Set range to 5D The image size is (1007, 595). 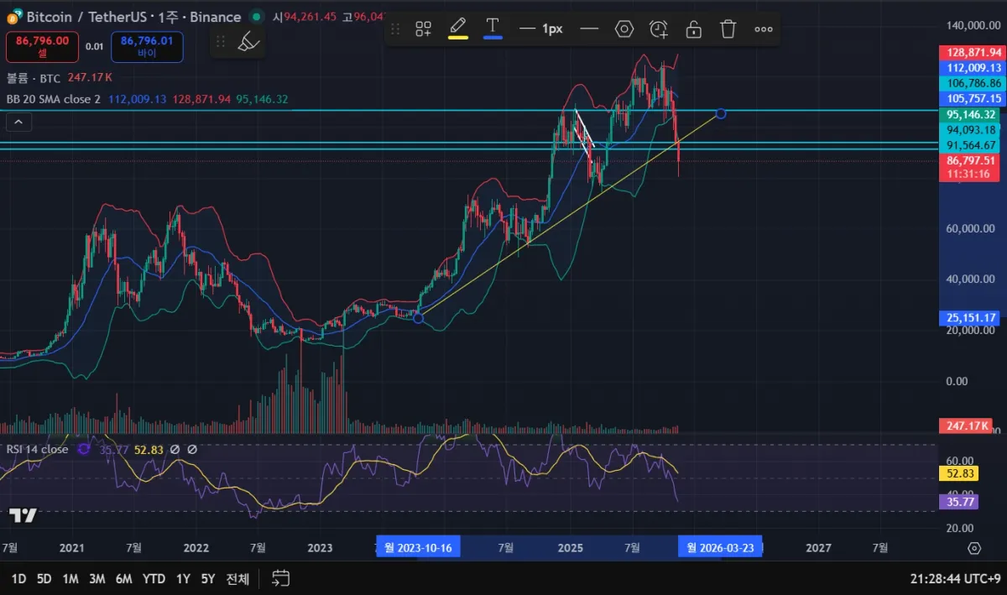point(44,578)
